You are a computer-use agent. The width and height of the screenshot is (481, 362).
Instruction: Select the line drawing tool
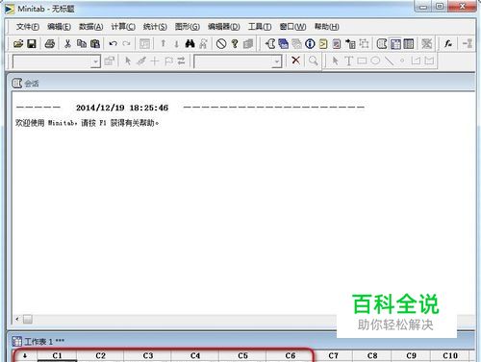[389, 60]
